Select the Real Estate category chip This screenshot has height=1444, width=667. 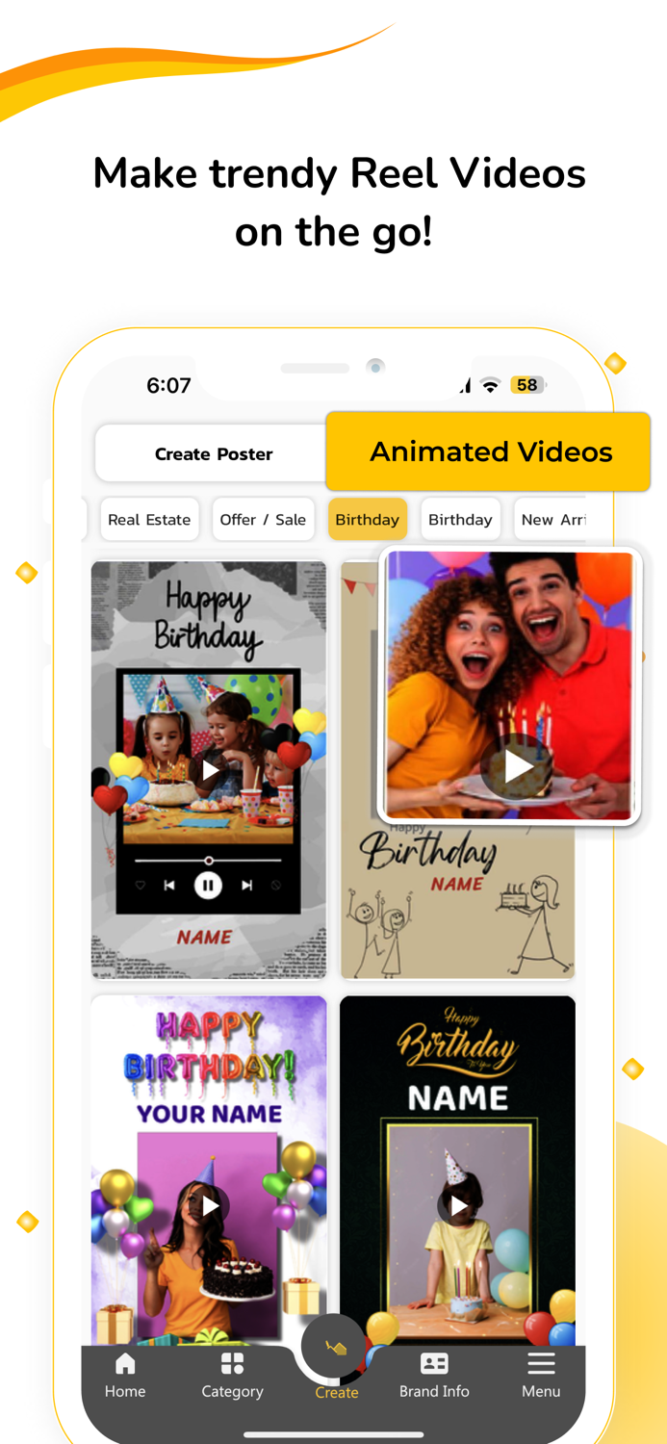coord(149,520)
